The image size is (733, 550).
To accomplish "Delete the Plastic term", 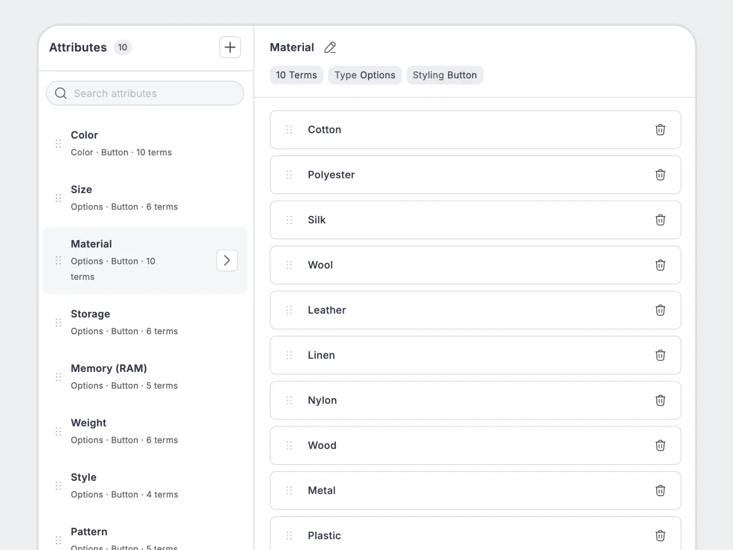I will click(x=660, y=536).
